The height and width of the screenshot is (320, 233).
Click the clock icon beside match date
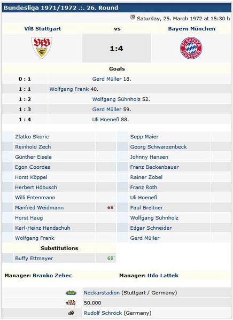click(133, 17)
